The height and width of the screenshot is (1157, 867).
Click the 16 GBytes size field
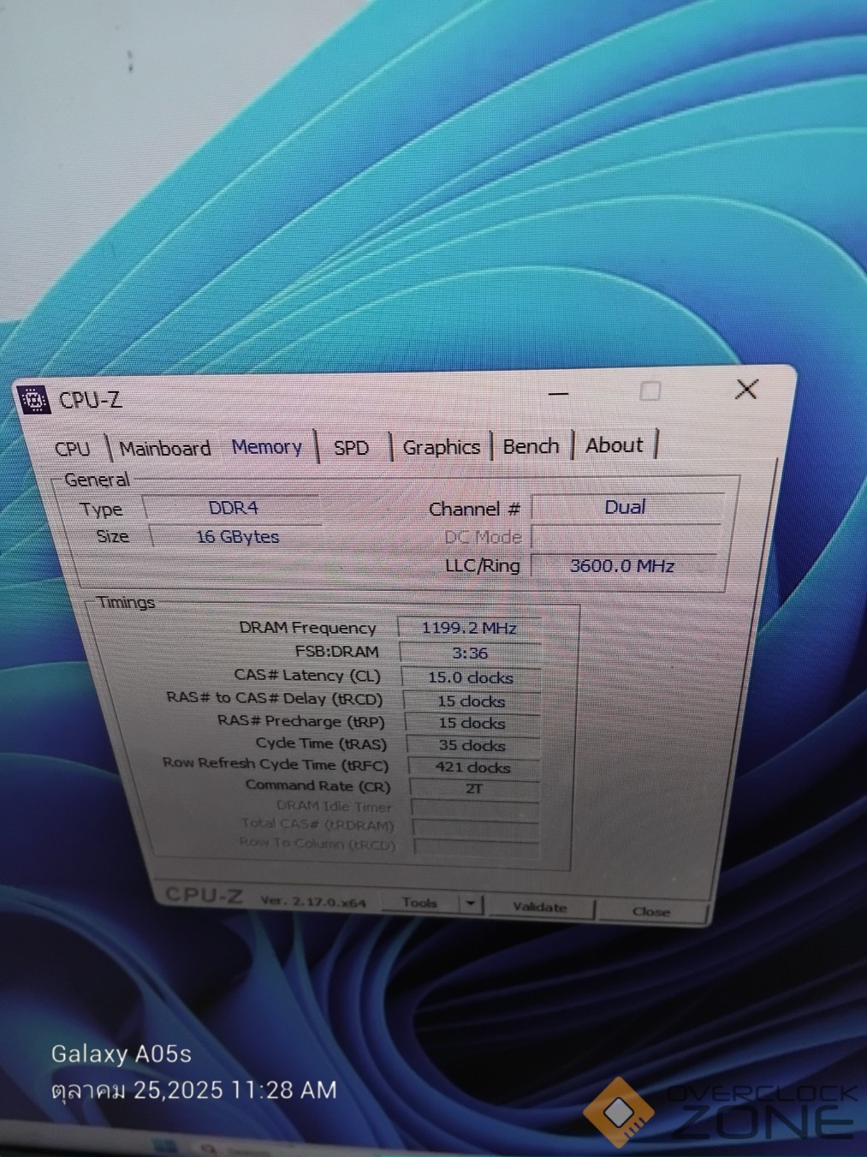(x=236, y=537)
